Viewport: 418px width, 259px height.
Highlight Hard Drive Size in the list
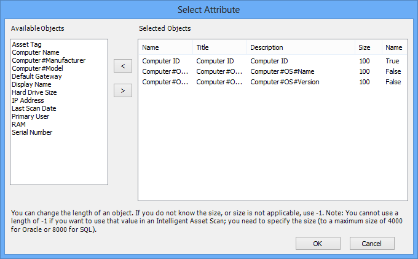click(34, 92)
